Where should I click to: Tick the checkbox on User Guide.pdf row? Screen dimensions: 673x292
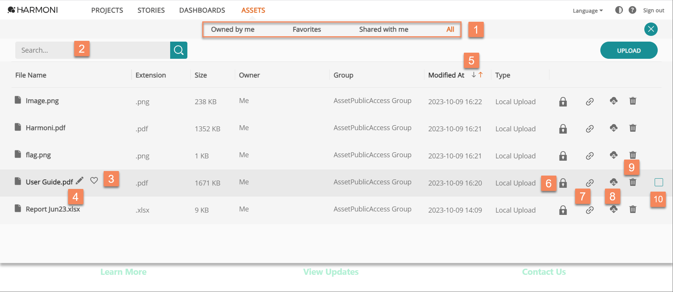[658, 182]
